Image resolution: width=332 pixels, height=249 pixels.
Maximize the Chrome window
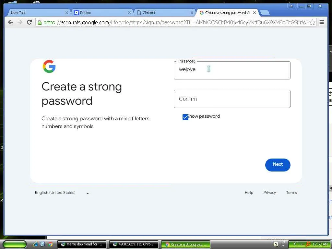(x=309, y=6)
